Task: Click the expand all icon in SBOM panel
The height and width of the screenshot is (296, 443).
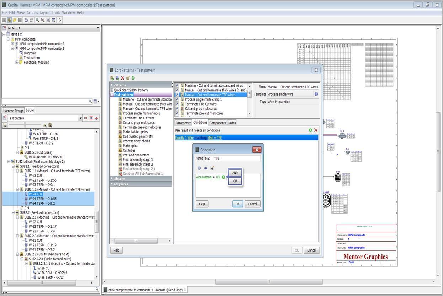Action: [91, 118]
